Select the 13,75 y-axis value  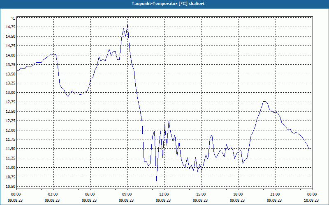[11, 65]
